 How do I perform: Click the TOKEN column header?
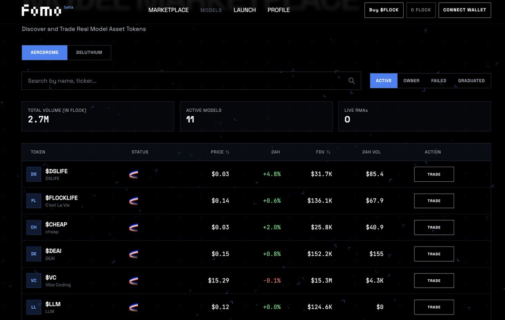tap(38, 152)
